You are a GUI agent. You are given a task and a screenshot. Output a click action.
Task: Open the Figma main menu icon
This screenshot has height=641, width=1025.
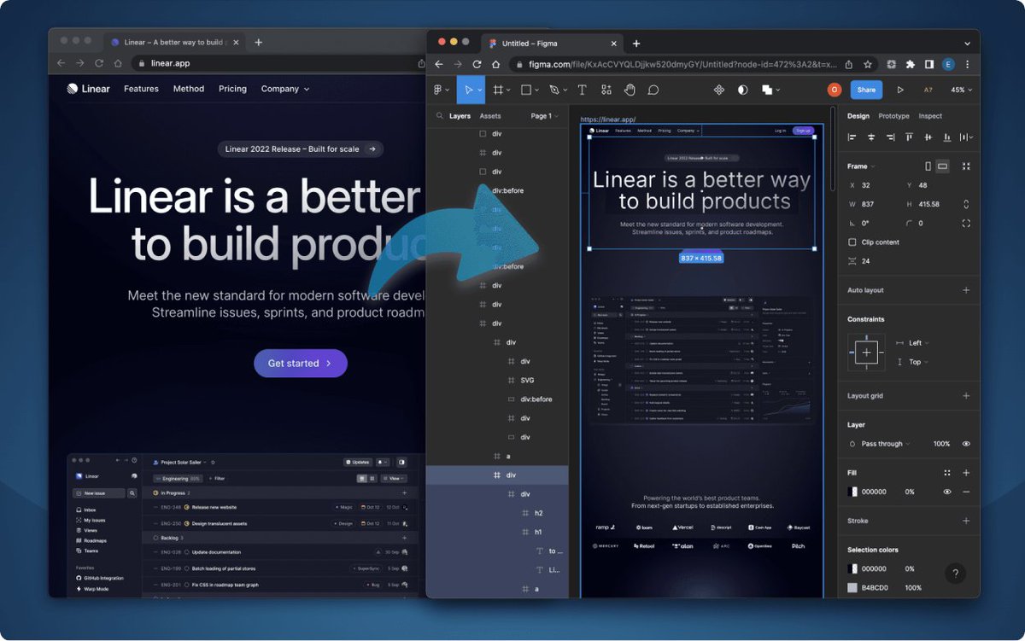[x=441, y=90]
